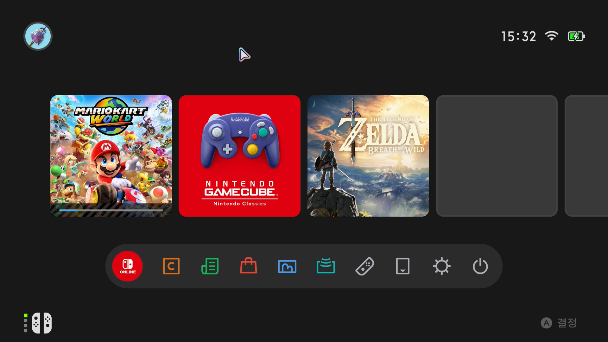The height and width of the screenshot is (342, 608).
Task: Click the Wi-Fi status icon
Action: [x=552, y=36]
